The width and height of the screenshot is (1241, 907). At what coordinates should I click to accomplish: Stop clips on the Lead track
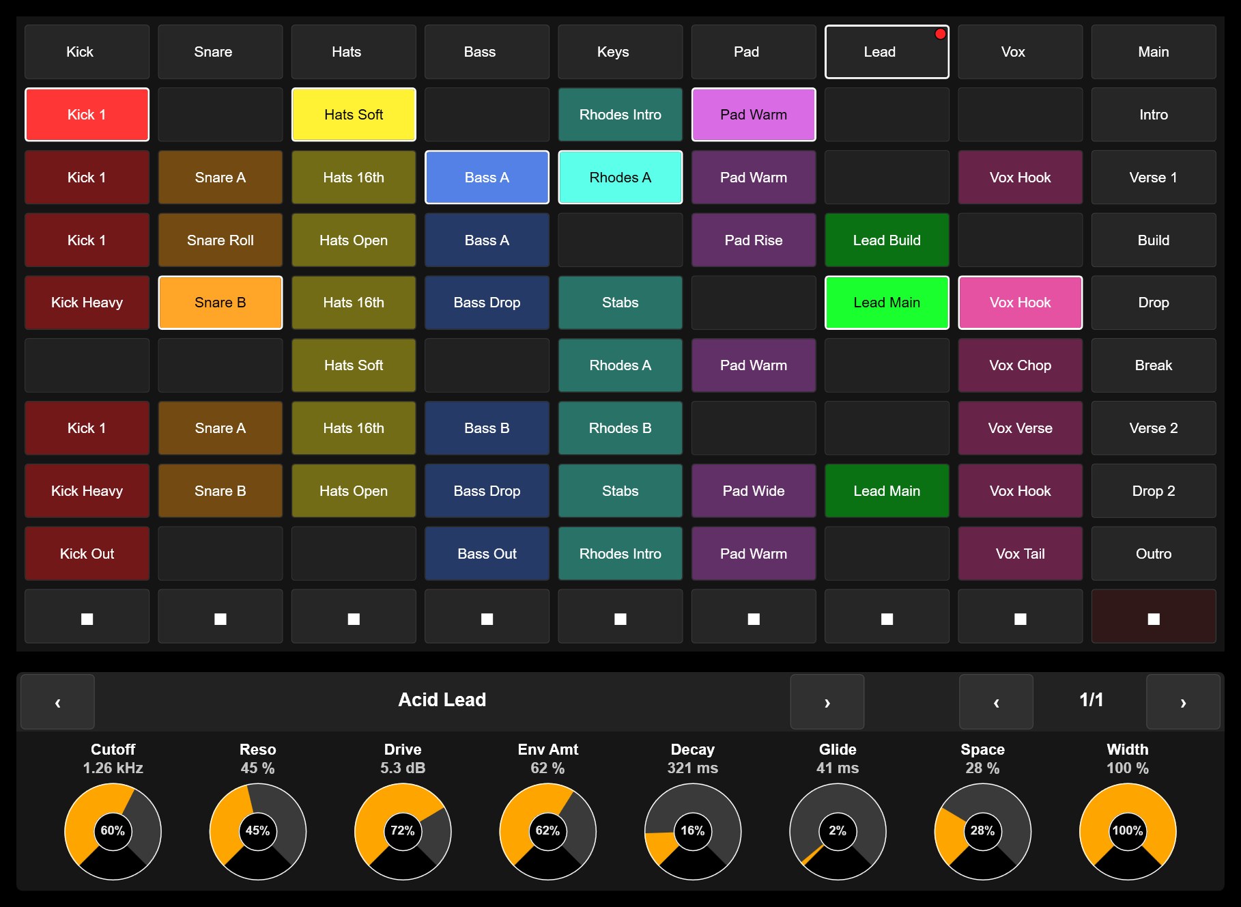887,616
